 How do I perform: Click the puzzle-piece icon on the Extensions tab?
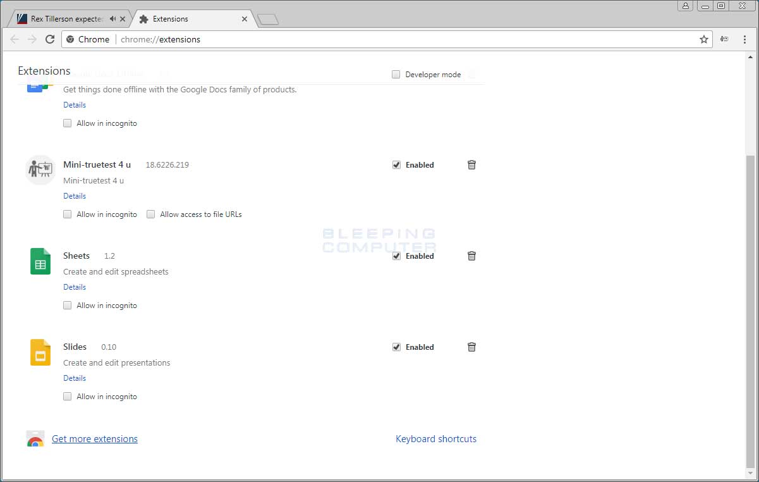[143, 19]
